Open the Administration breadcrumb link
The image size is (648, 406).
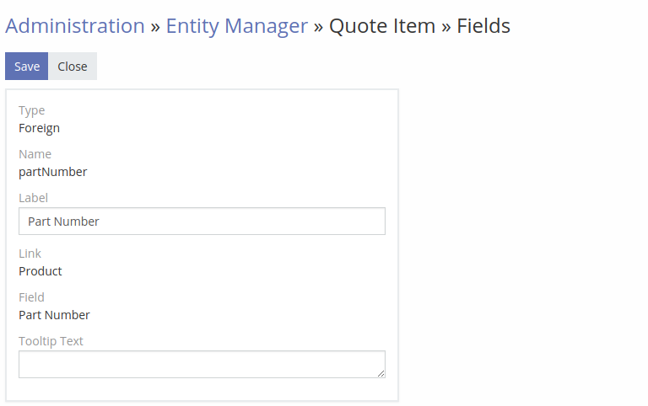click(75, 26)
